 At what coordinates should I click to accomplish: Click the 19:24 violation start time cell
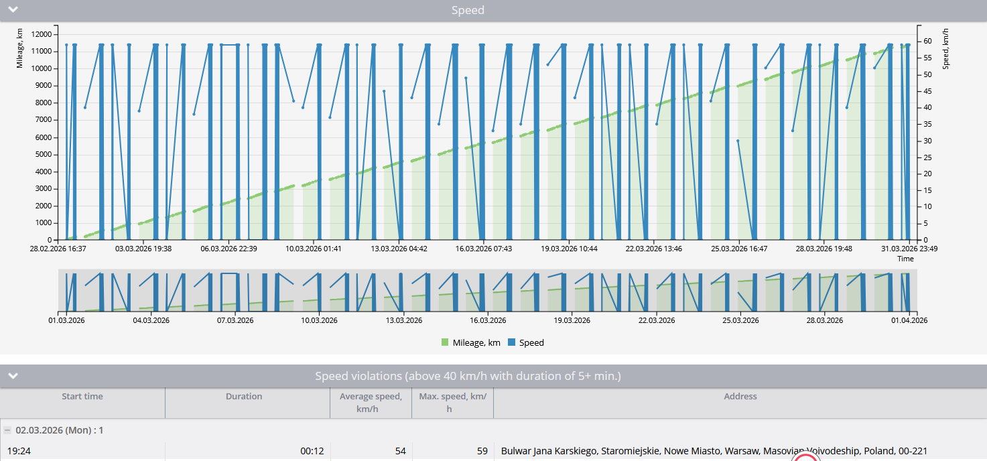tap(19, 451)
